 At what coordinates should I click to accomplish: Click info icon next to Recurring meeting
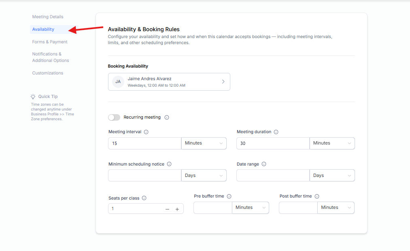coord(167,117)
